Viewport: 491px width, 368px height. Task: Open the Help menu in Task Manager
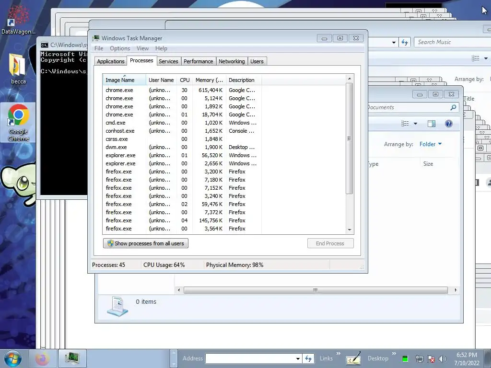tap(161, 48)
